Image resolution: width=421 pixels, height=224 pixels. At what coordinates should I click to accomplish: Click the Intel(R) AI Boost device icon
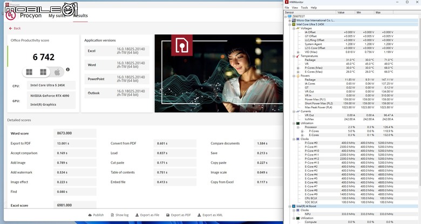point(294,206)
